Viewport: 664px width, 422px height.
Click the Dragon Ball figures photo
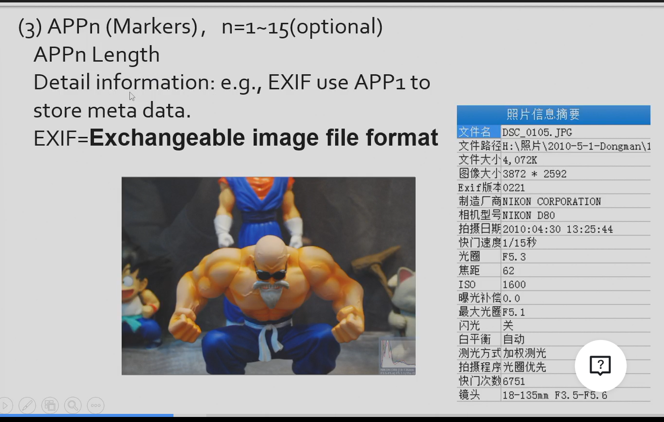(x=269, y=276)
